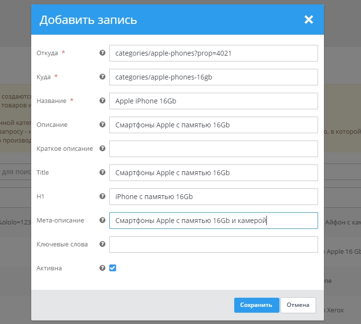Click help icon next to Откуда
The width and height of the screenshot is (361, 324).
coord(102,53)
